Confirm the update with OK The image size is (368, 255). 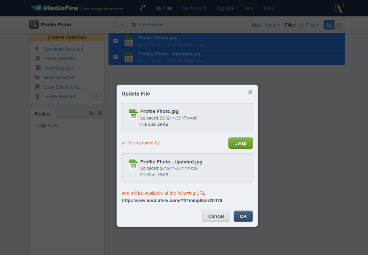click(243, 216)
